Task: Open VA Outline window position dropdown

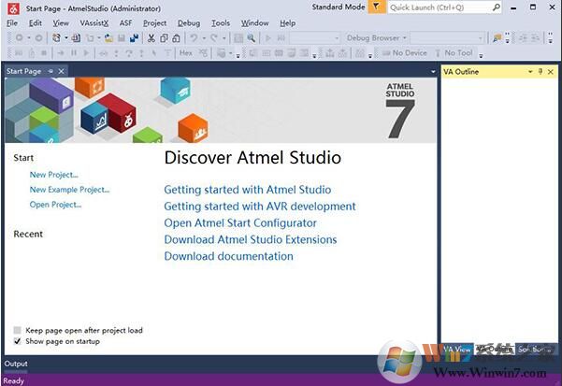Action: 530,72
